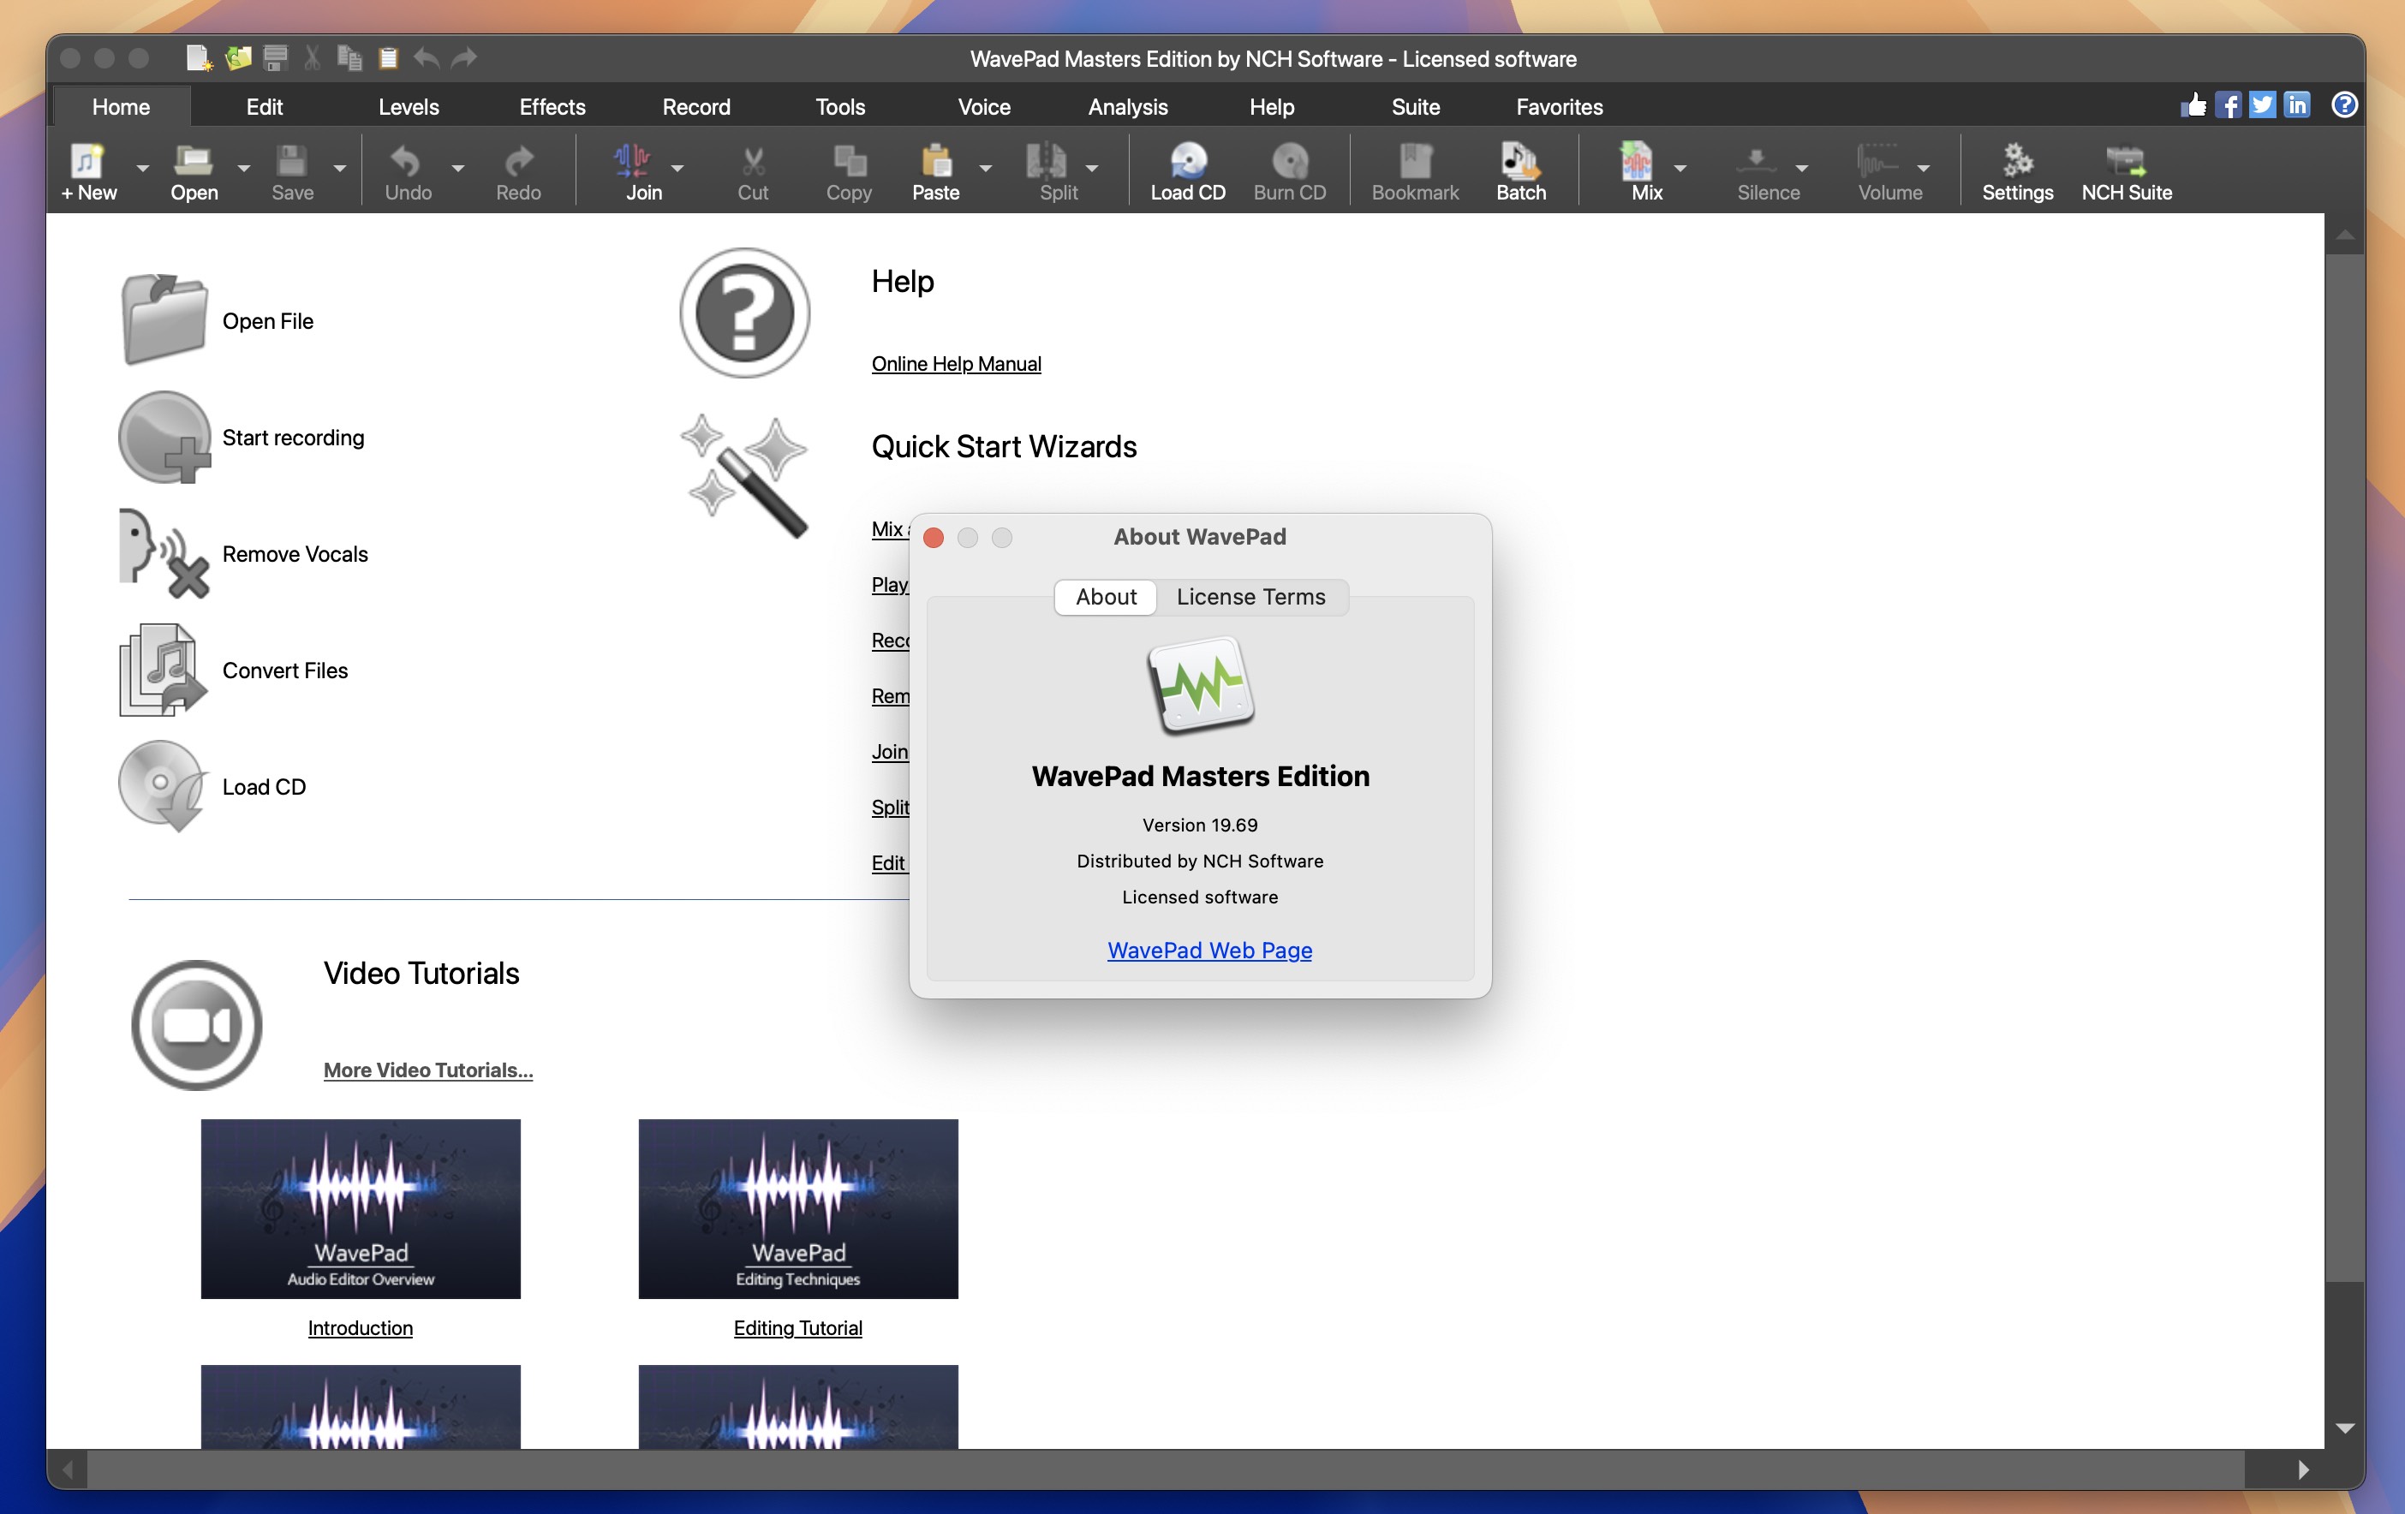This screenshot has width=2405, height=1514.
Task: Switch to the About tab
Action: 1106,597
